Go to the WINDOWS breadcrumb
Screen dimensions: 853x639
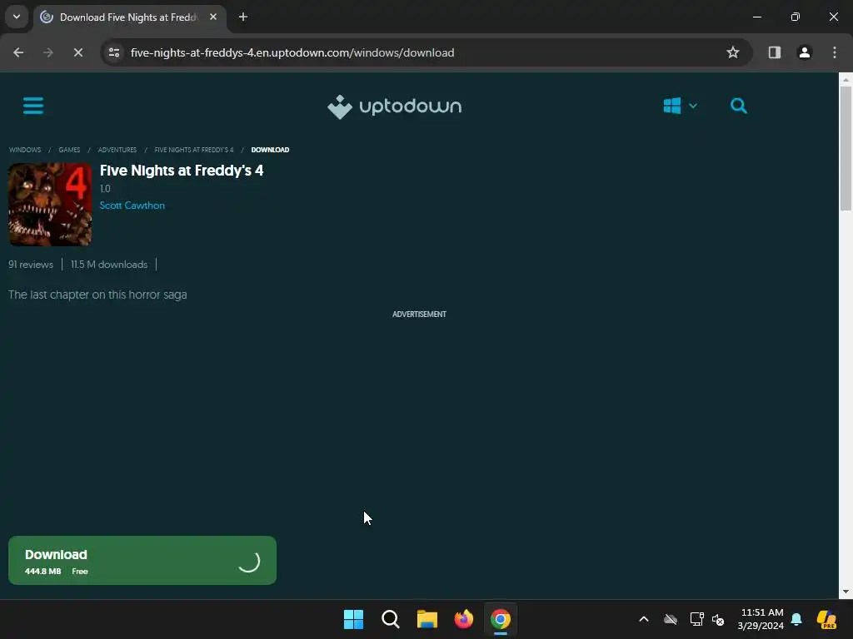pos(25,150)
